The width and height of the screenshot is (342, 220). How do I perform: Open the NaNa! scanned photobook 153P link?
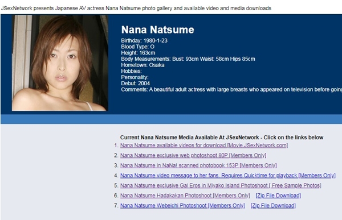pyautogui.click(x=198, y=165)
